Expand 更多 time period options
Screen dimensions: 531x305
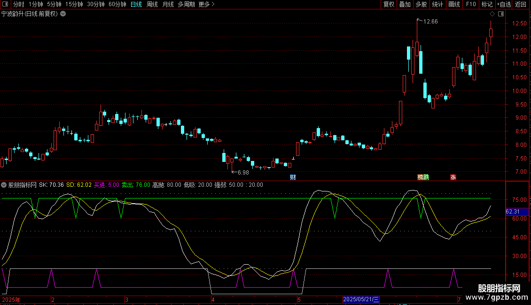[x=206, y=4]
